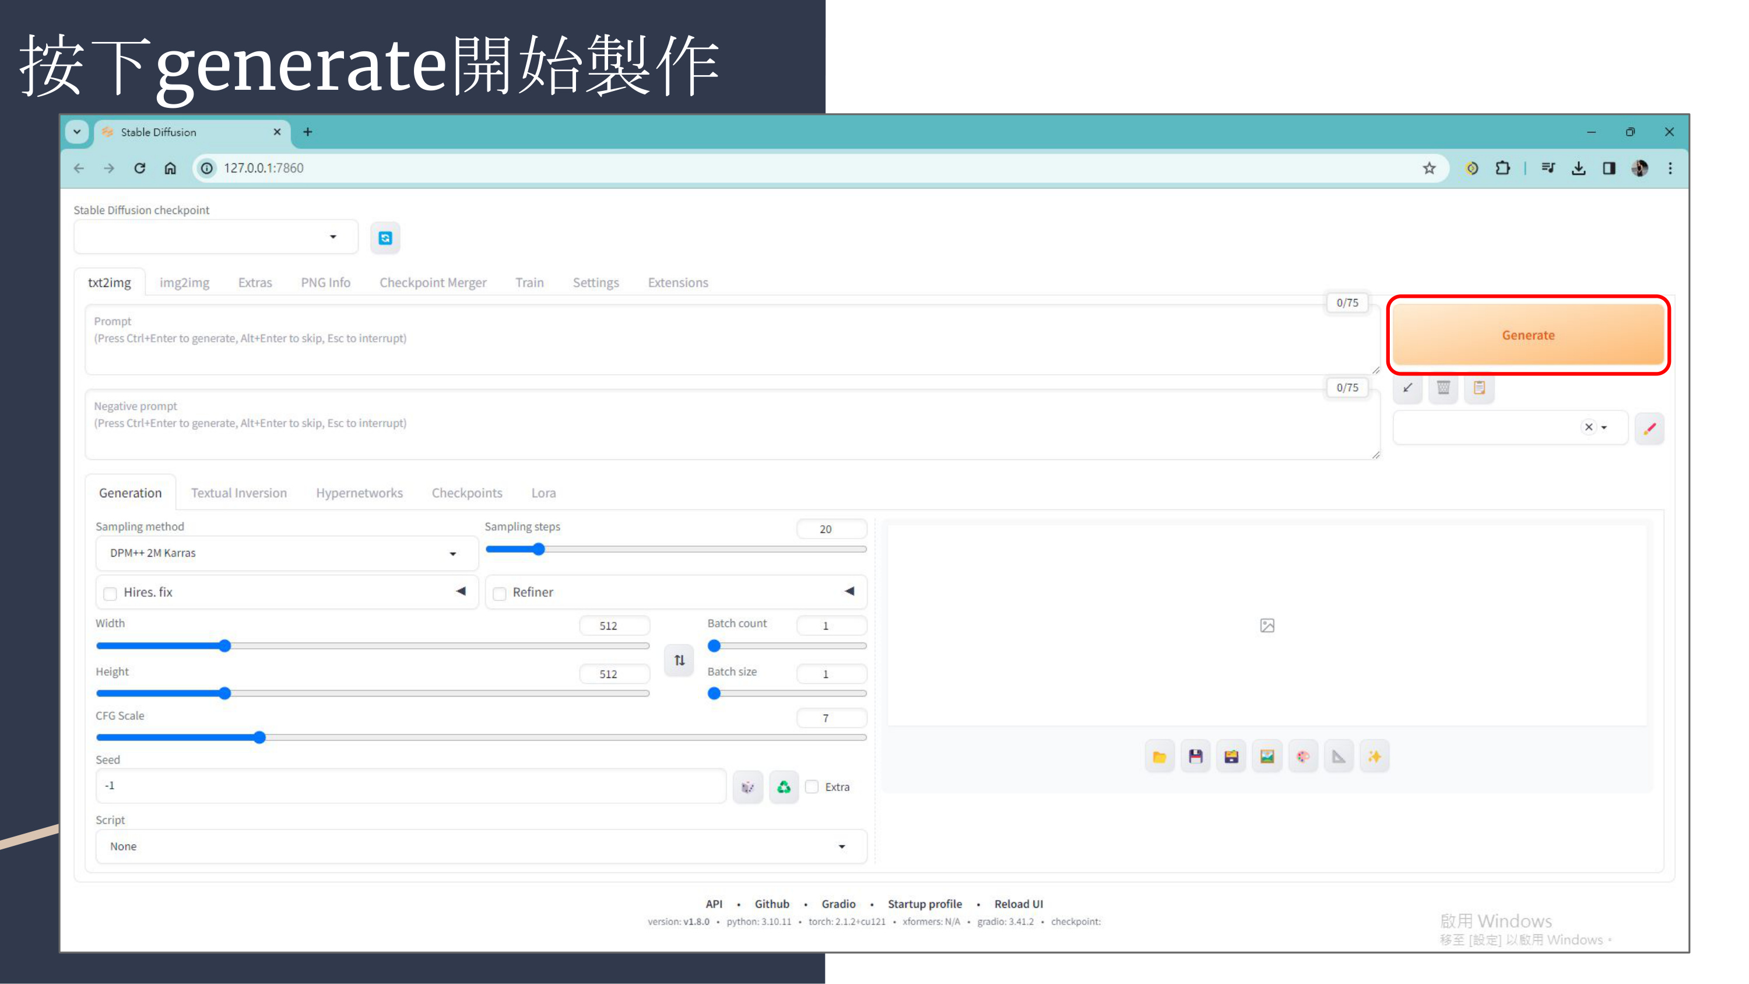Click the Reload UI link
Screen dimensions: 1749x984
coord(1019,904)
